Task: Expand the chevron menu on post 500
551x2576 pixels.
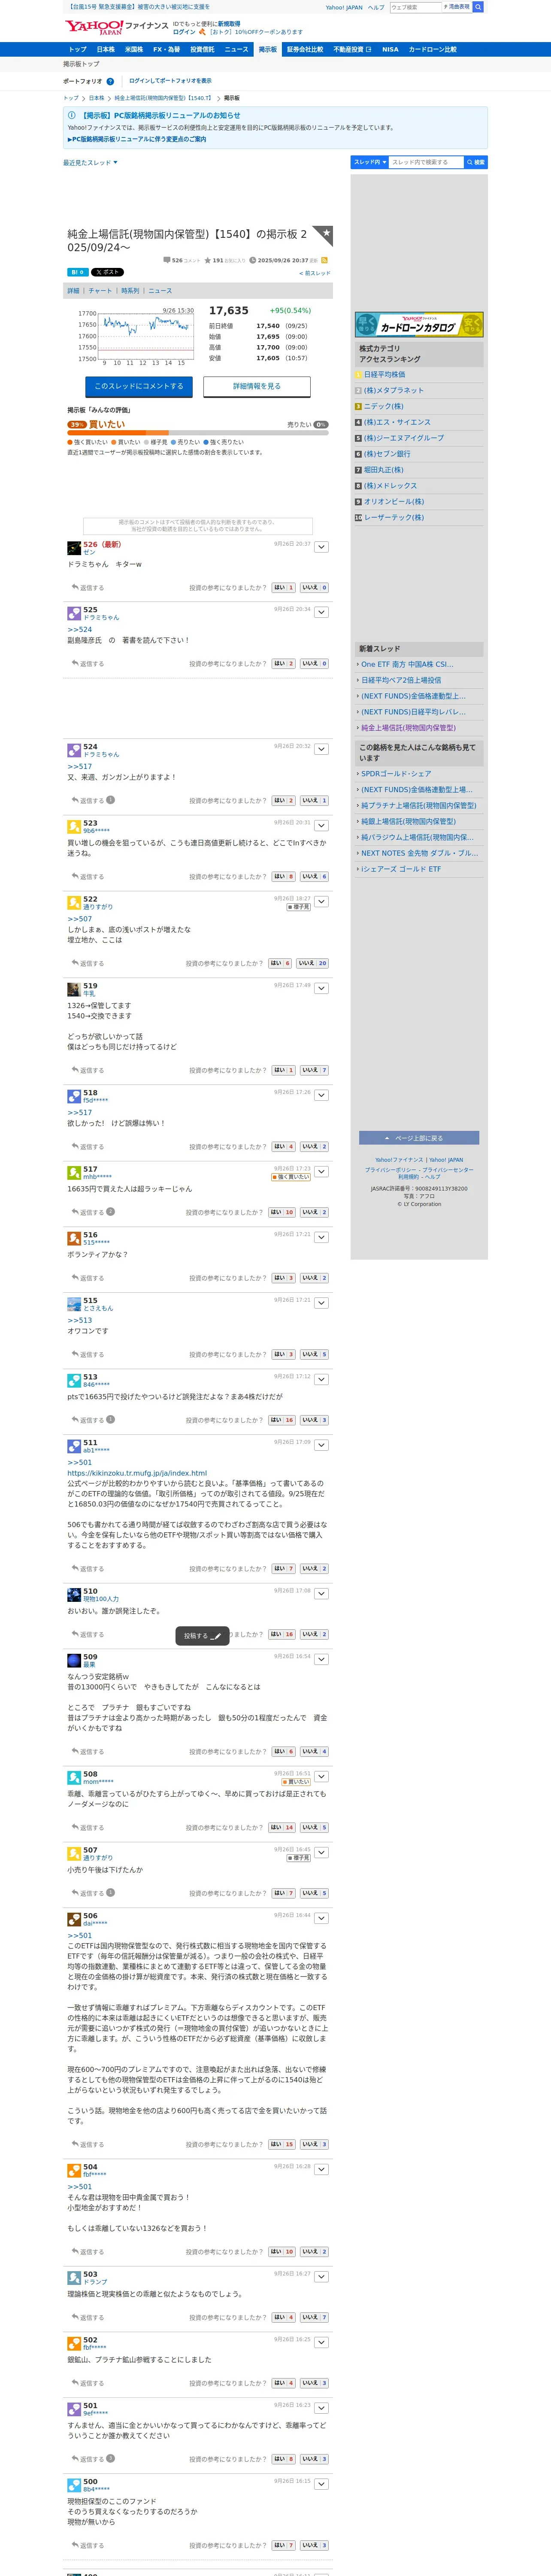Action: [321, 2484]
